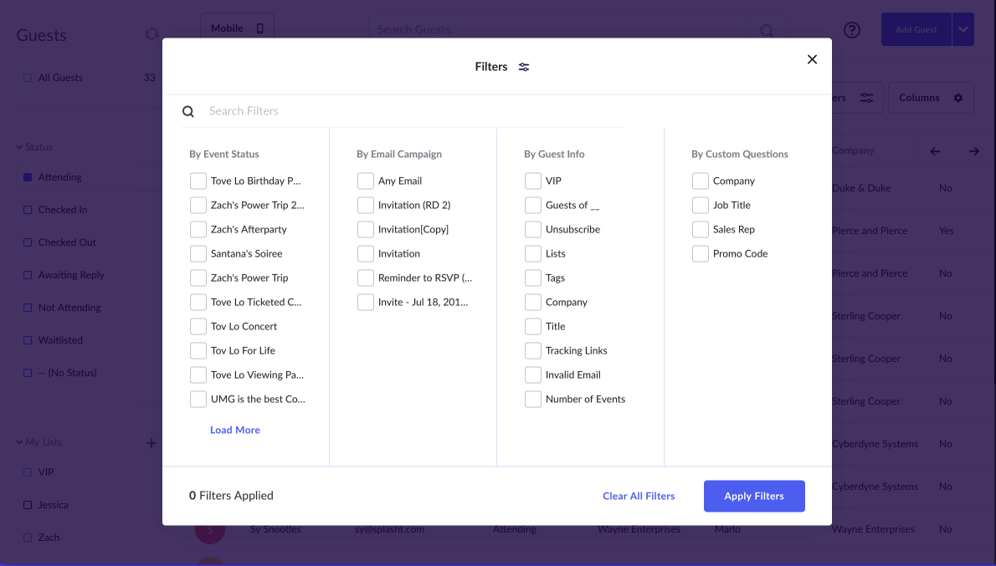Check the Reminder to RSVP filter

point(365,278)
